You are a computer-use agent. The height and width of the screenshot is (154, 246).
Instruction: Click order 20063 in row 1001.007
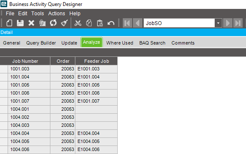tap(63, 101)
